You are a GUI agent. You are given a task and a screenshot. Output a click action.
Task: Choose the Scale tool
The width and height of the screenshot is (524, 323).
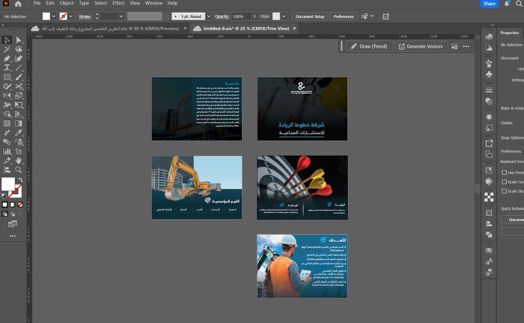point(19,95)
